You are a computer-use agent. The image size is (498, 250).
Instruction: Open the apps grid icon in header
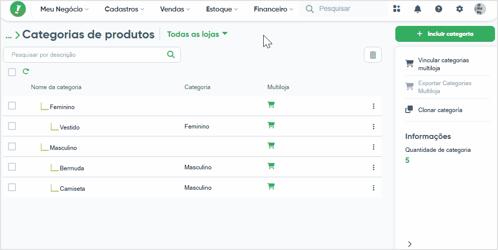tap(396, 9)
